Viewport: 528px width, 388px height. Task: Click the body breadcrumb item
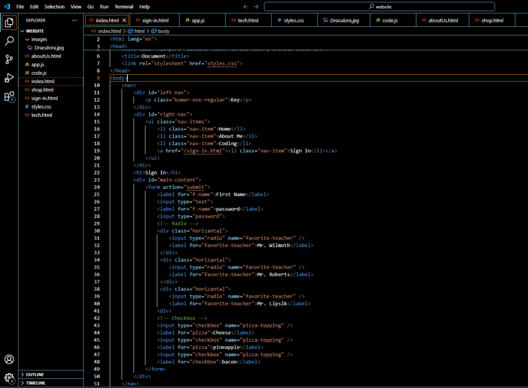point(163,31)
